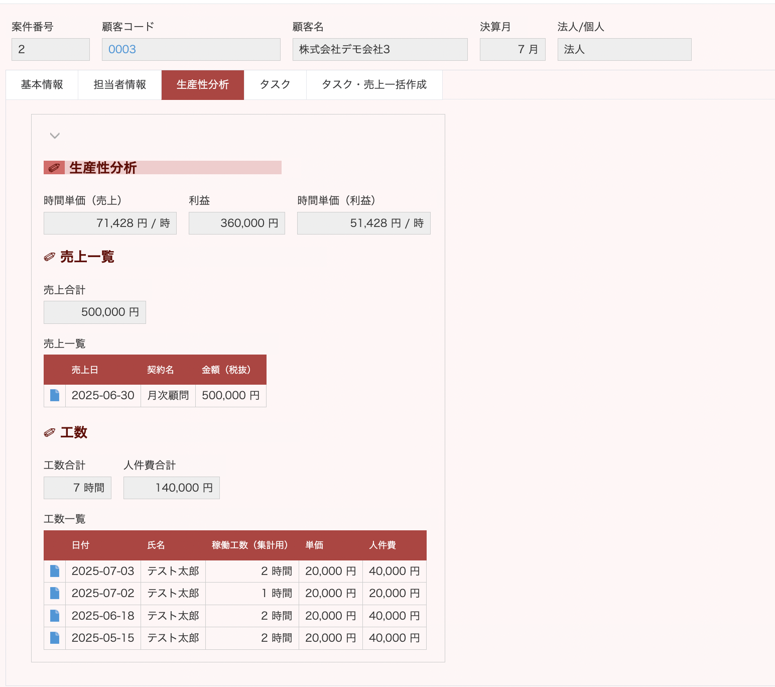Screen dimensions: 775x687
Task: Open record icon for 2025-05-15 work row
Action: tap(55, 638)
